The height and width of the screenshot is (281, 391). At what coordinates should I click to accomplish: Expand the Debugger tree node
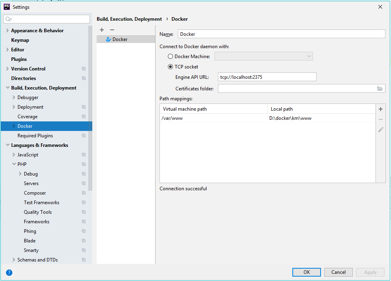[x=14, y=98]
